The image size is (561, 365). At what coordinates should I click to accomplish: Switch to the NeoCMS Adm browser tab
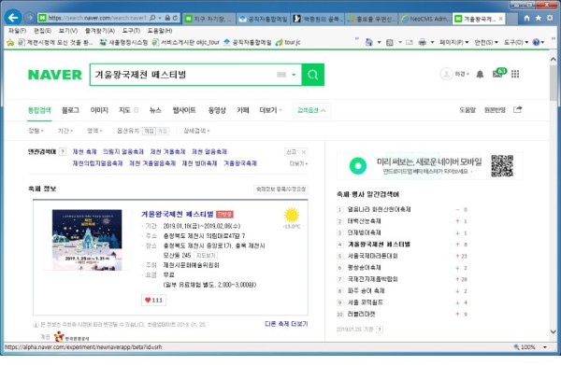click(x=424, y=19)
